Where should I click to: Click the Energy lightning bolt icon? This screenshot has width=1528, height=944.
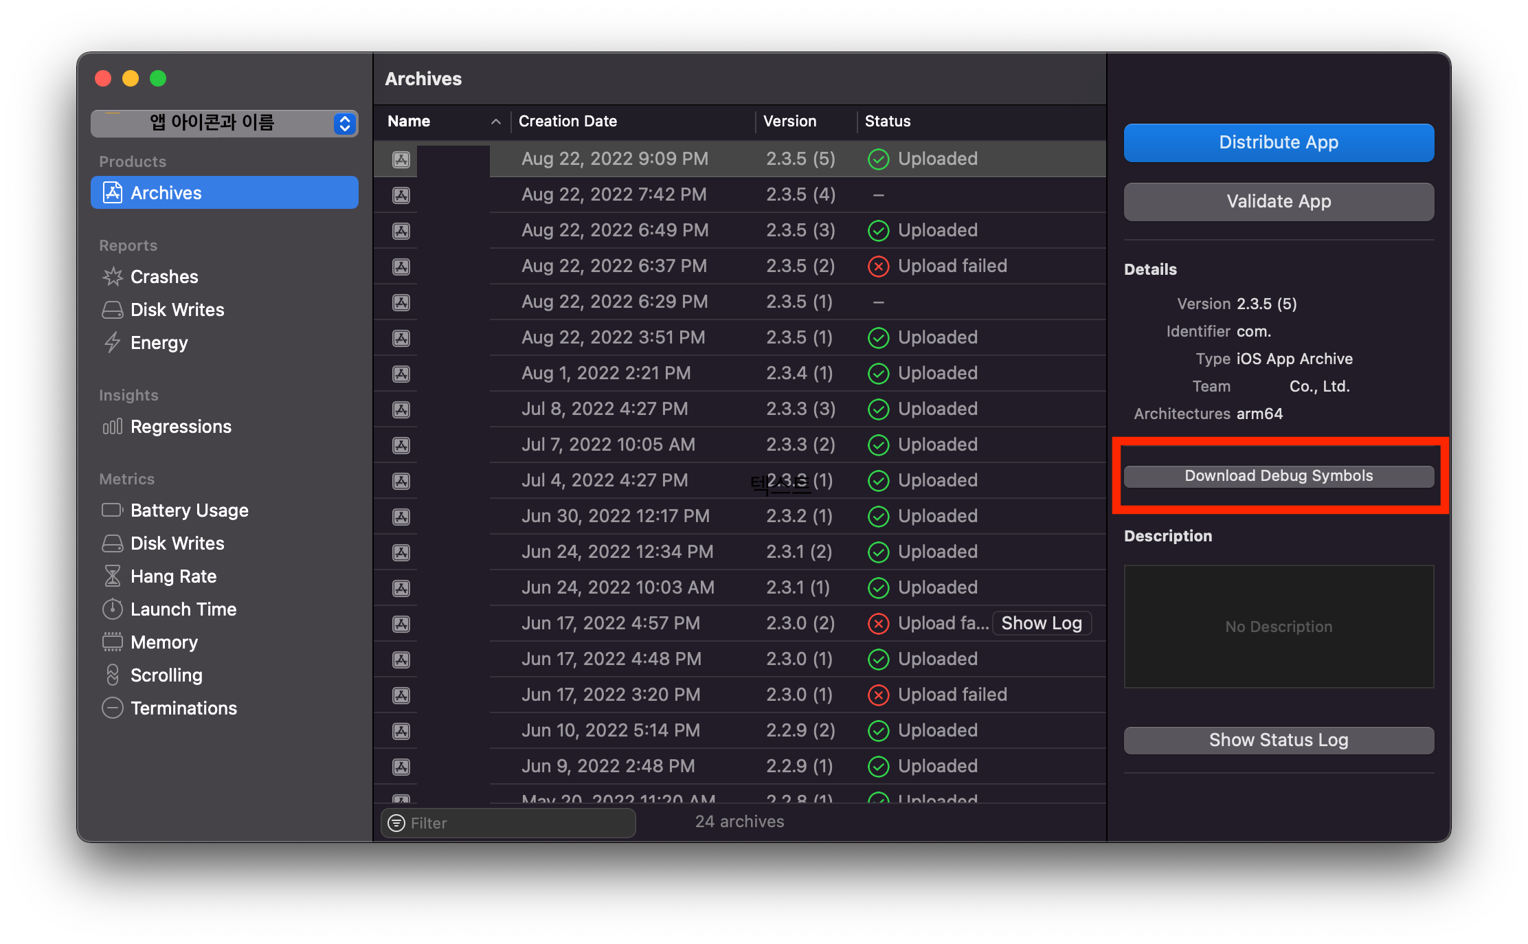[x=112, y=342]
